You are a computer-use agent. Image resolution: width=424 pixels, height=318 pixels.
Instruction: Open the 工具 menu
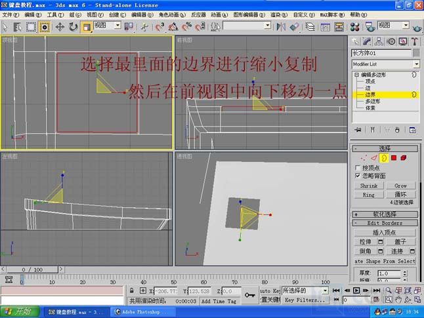point(56,15)
